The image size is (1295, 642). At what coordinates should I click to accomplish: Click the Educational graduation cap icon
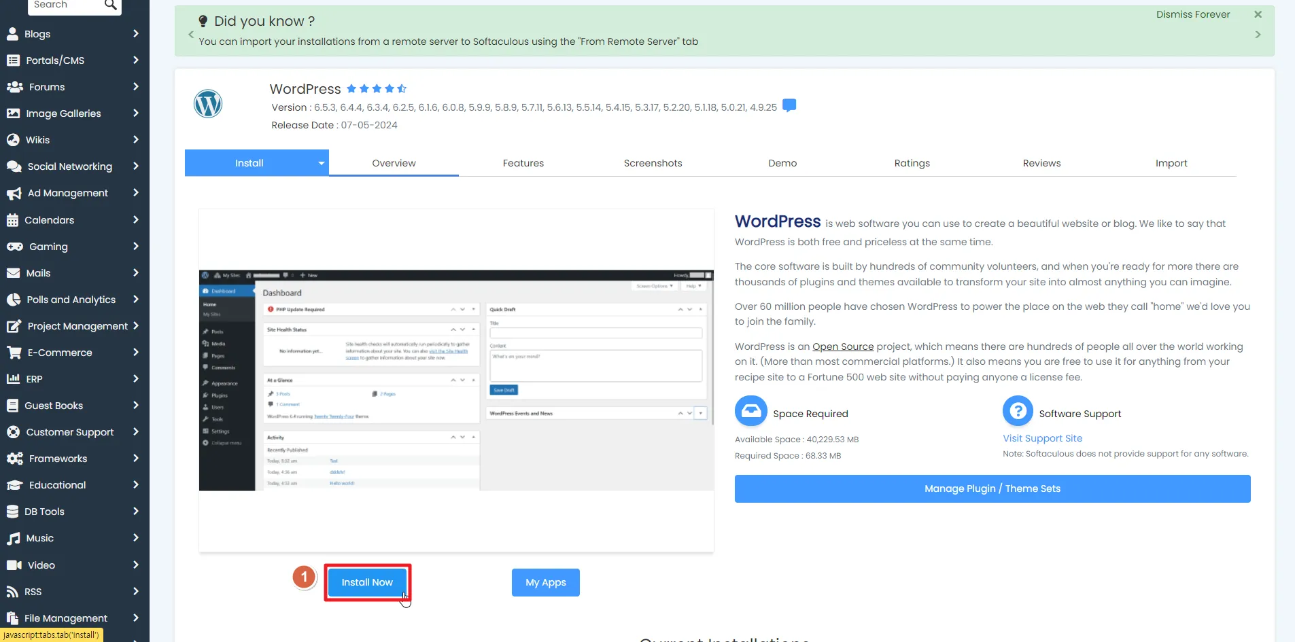(x=14, y=485)
